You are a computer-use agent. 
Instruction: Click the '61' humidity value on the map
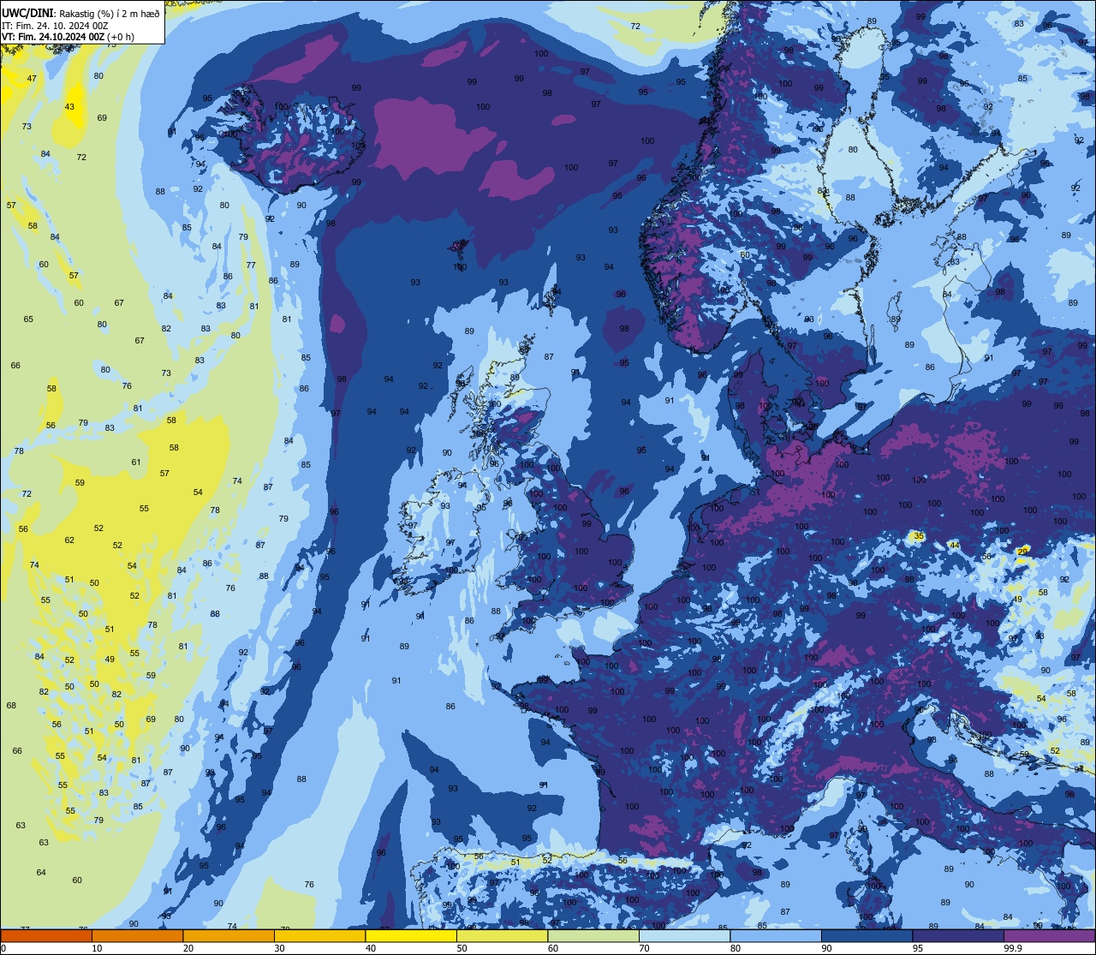[x=136, y=463]
